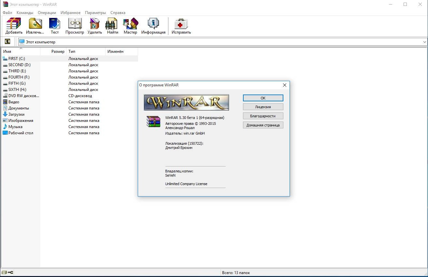Click the Рабочий стол desktop icon

[5, 133]
